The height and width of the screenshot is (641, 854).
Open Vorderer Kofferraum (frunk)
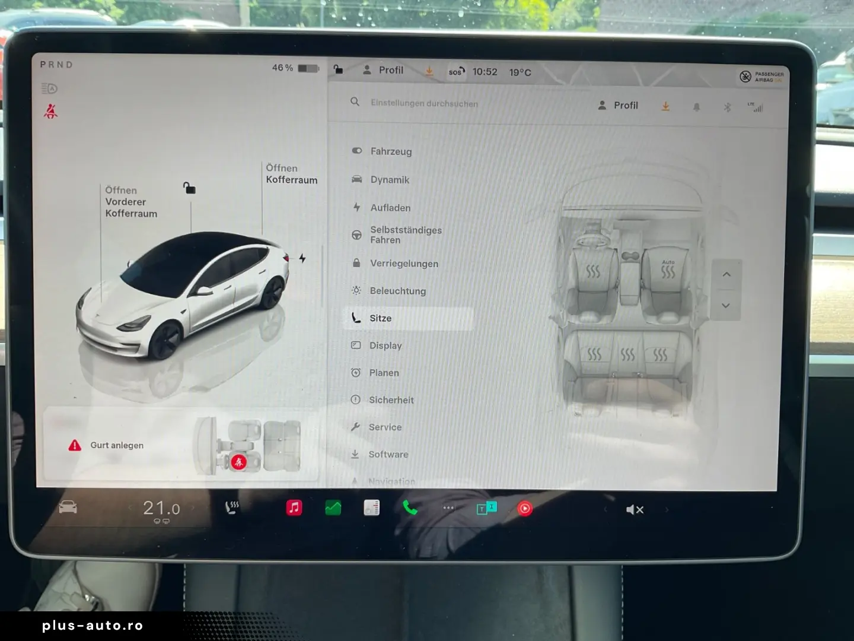click(131, 202)
